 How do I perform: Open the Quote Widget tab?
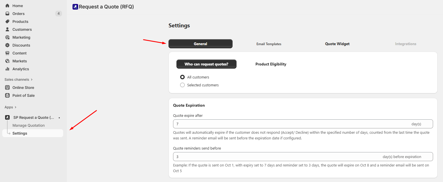pyautogui.click(x=337, y=44)
